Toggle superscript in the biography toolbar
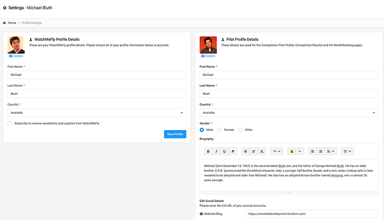 [x=253, y=151]
